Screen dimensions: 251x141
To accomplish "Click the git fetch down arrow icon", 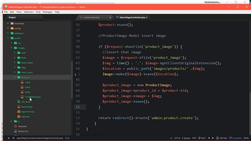I will point(209,138).
